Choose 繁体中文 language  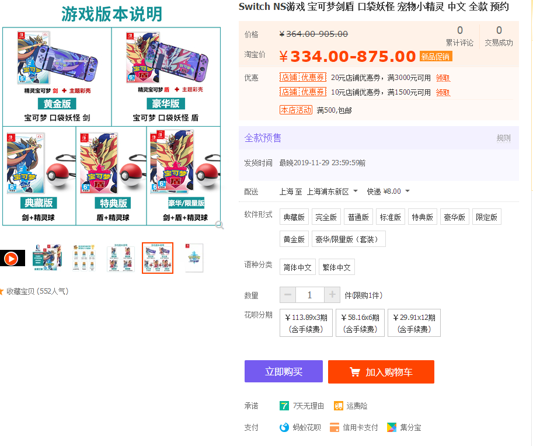(x=336, y=267)
